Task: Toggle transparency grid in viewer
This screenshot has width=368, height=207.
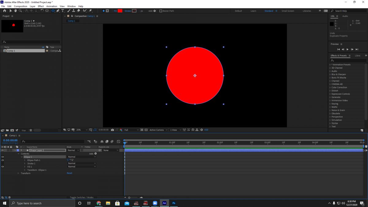Action: 146,130
